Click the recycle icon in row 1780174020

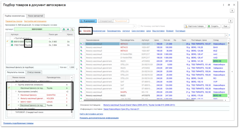(x=12, y=45)
